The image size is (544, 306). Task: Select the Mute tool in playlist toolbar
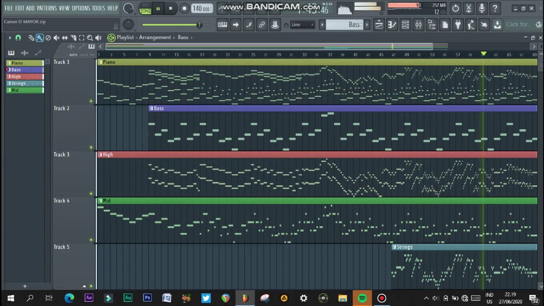[56, 38]
